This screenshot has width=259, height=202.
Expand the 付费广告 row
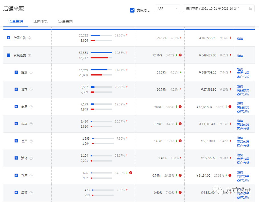point(9,38)
